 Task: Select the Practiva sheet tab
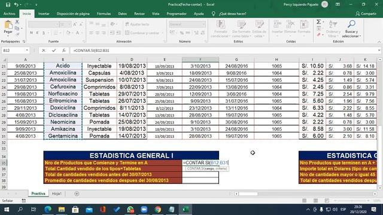38,193
